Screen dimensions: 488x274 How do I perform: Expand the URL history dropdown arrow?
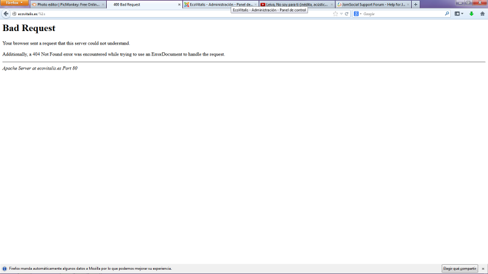(x=341, y=13)
